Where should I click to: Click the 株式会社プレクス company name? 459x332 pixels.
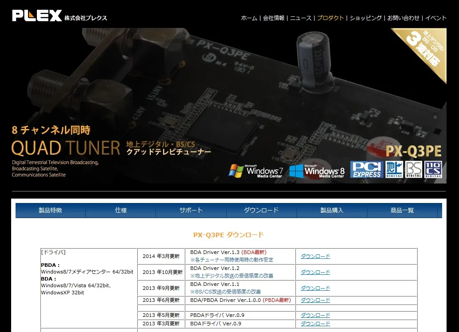tap(86, 18)
